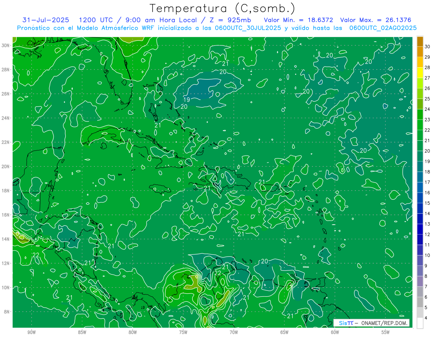437x337 pixels.
Task: Click the dark orange top segment of the color scale
Action: (420, 41)
